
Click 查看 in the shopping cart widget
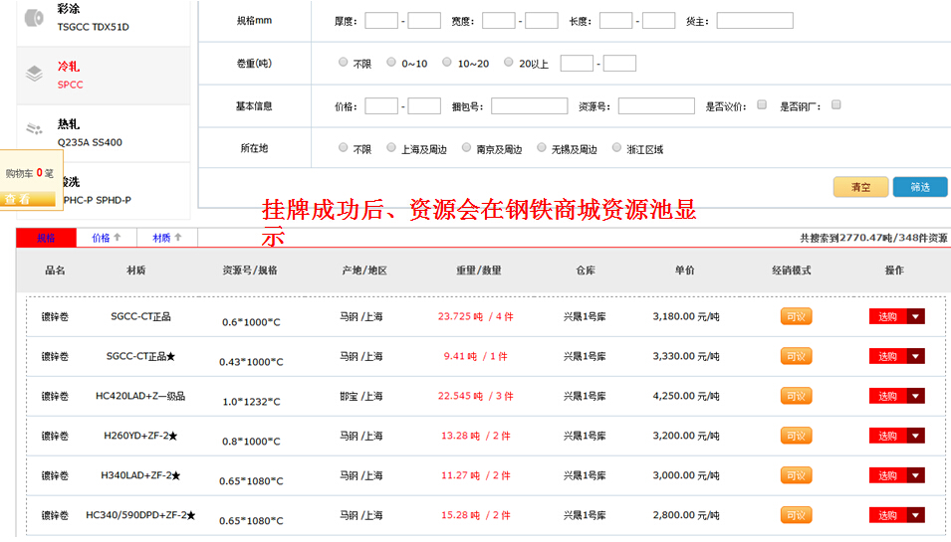pos(18,199)
